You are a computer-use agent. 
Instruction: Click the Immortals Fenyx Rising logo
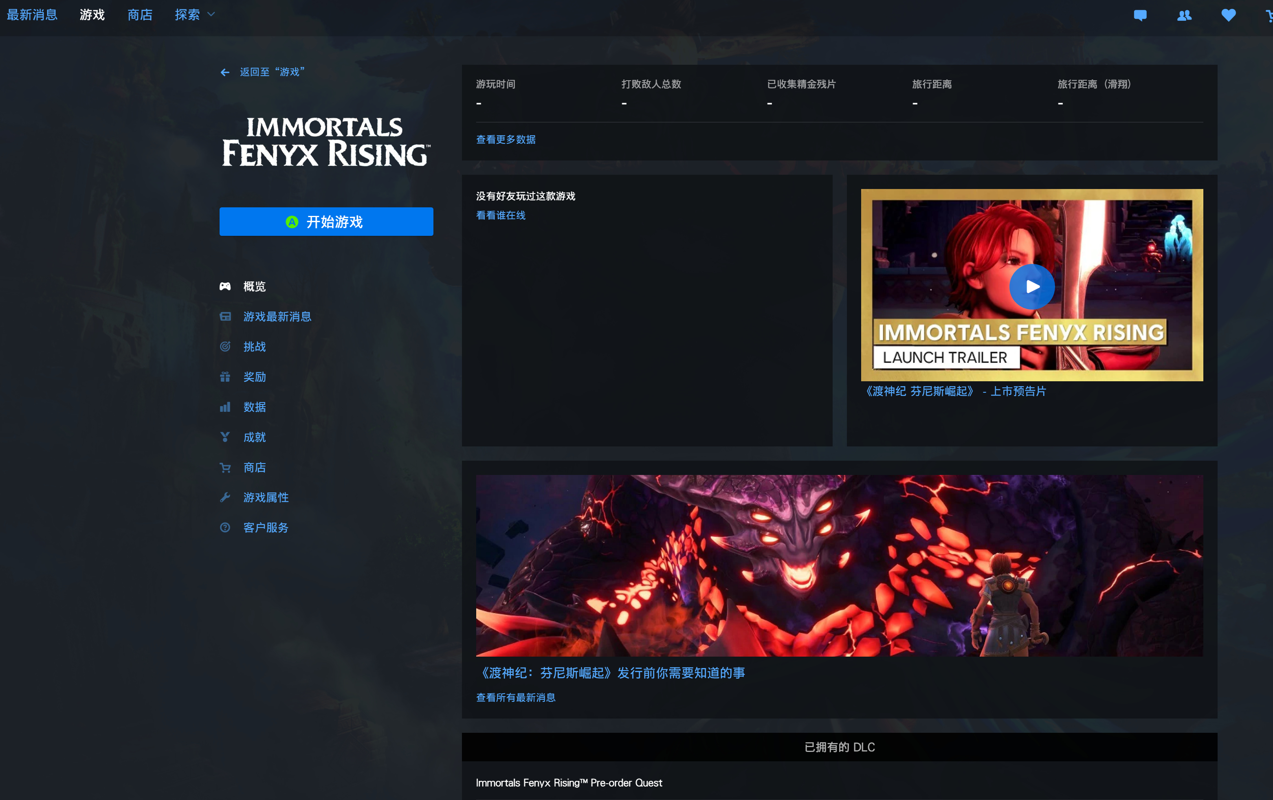[326, 142]
